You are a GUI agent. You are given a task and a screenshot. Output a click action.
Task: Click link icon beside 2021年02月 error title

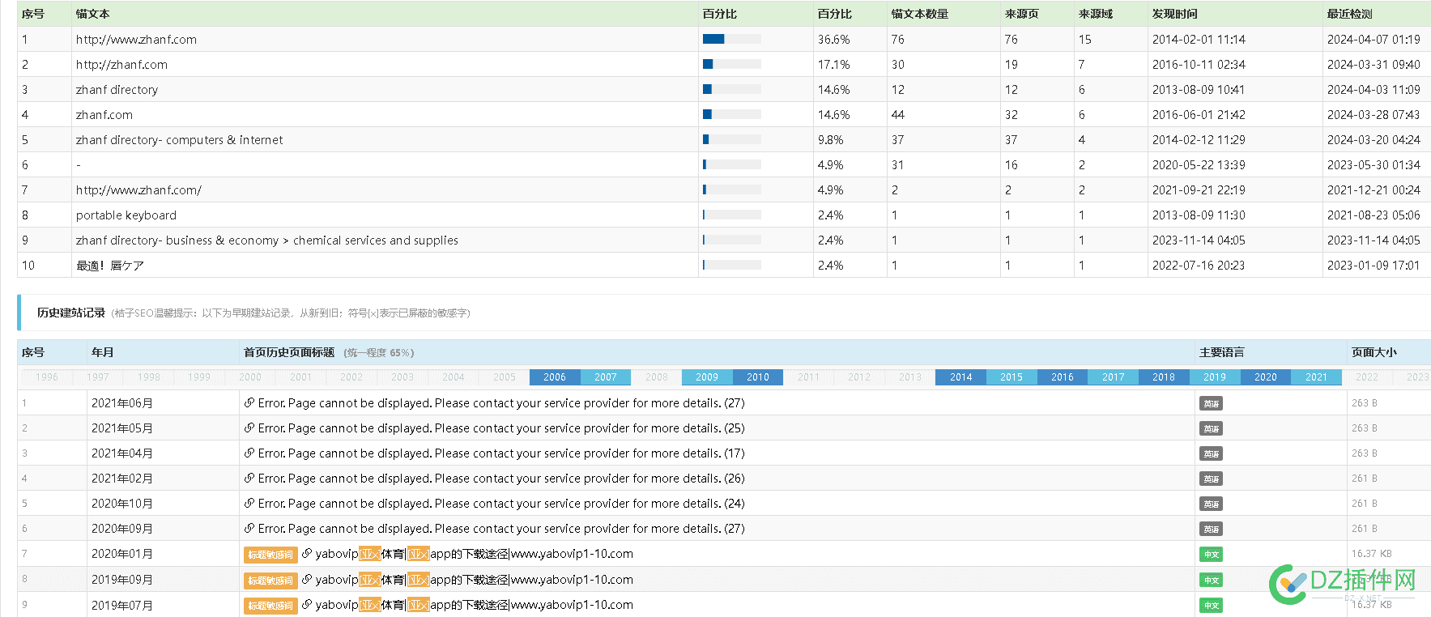(249, 478)
